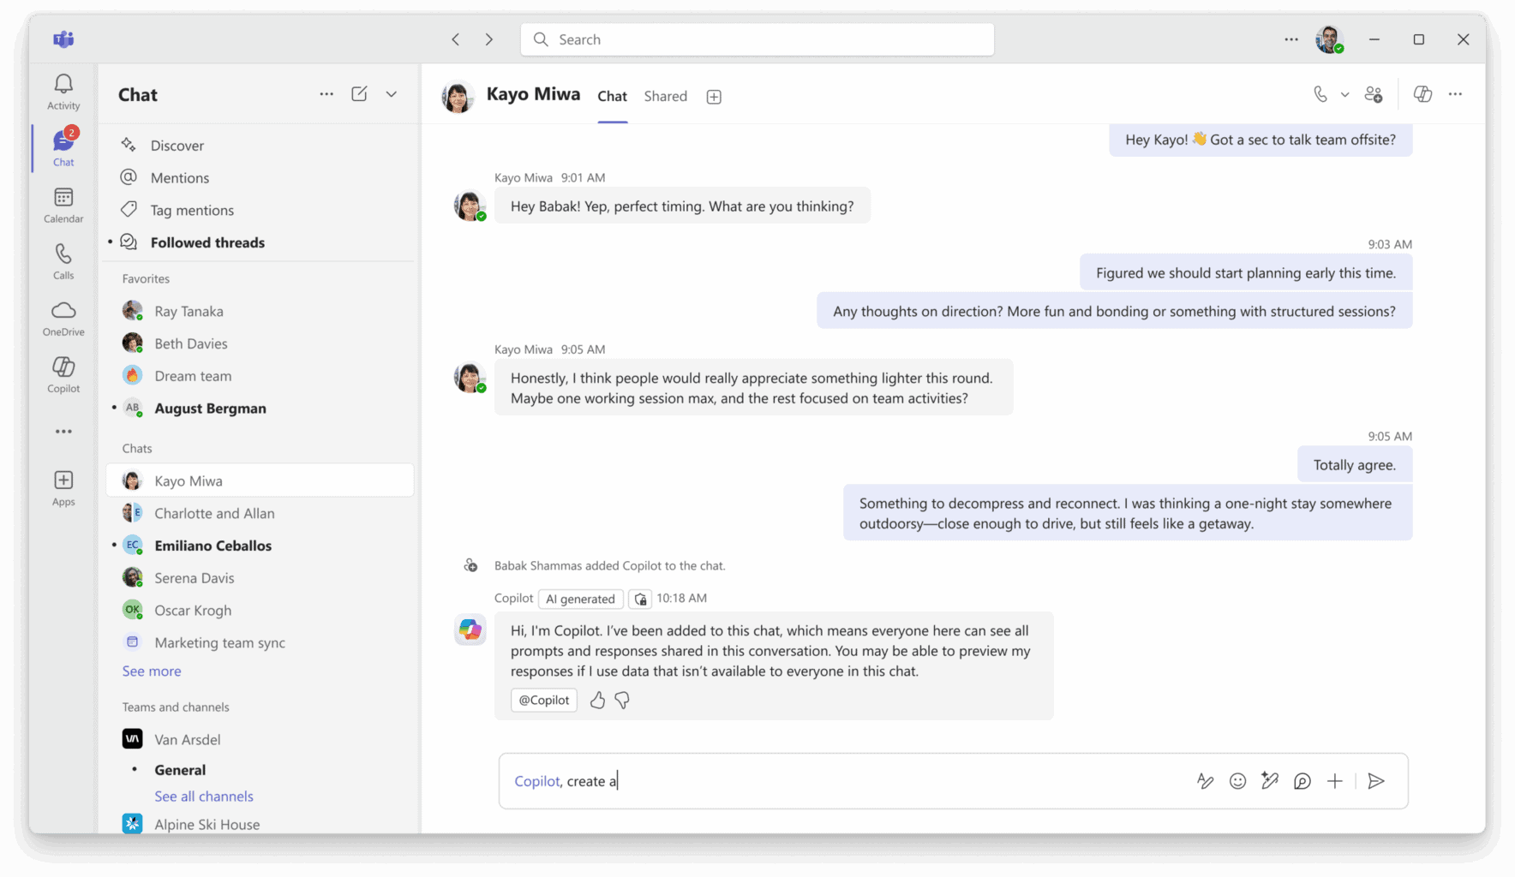Click the Search field at top
This screenshot has width=1515, height=877.
pos(757,39)
